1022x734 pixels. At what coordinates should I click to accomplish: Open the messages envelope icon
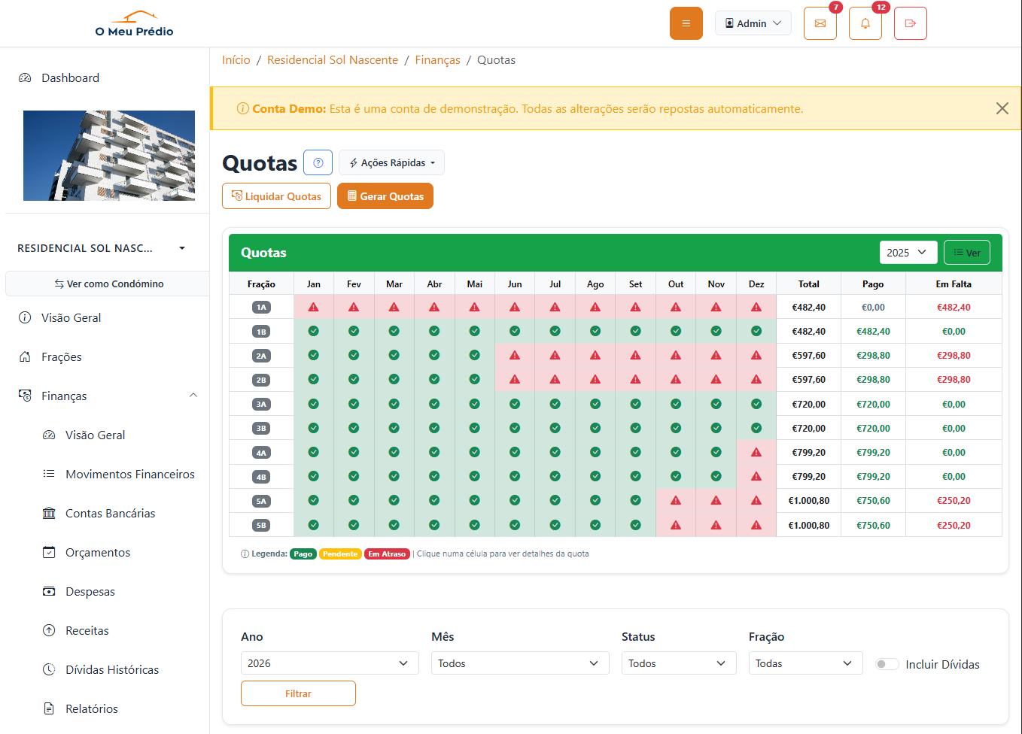coord(820,23)
